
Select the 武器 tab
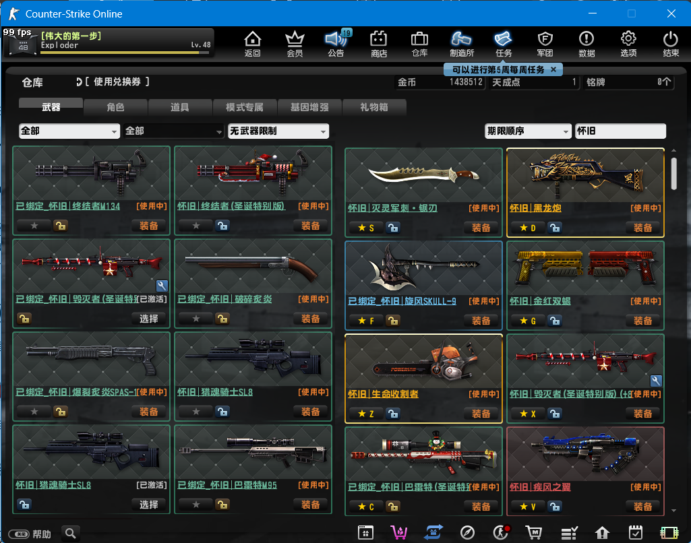51,106
